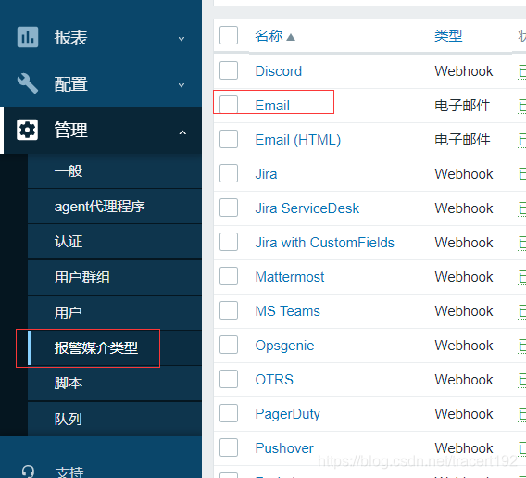The image size is (526, 478).
Task: Check the Pushover row checkbox
Action: coord(229,447)
